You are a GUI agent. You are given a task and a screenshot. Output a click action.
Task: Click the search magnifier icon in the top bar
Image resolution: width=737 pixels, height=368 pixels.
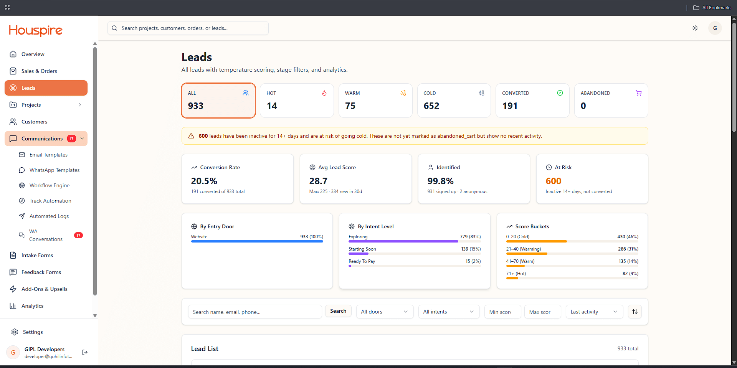point(114,28)
